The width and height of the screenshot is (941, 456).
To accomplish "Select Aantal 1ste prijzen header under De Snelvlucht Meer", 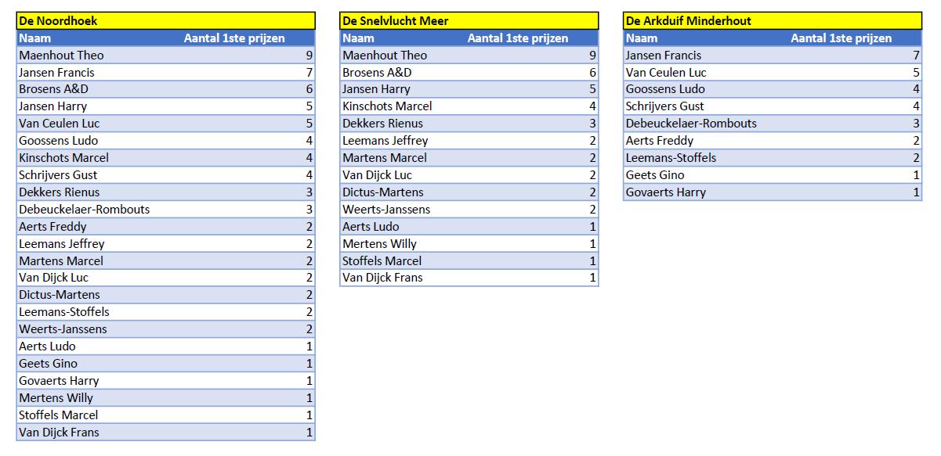I will point(518,38).
